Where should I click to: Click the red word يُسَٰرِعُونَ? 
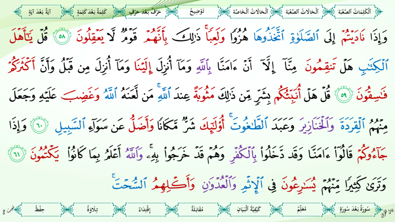point(299,185)
